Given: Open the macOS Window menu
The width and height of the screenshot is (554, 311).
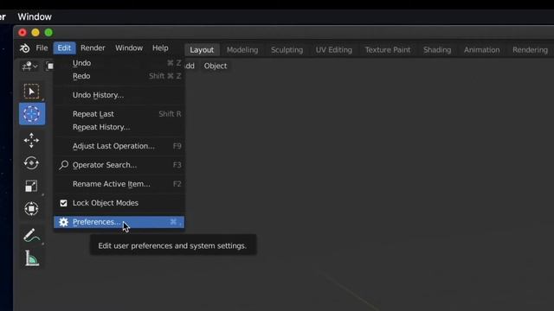Looking at the screenshot, I should (x=35, y=16).
